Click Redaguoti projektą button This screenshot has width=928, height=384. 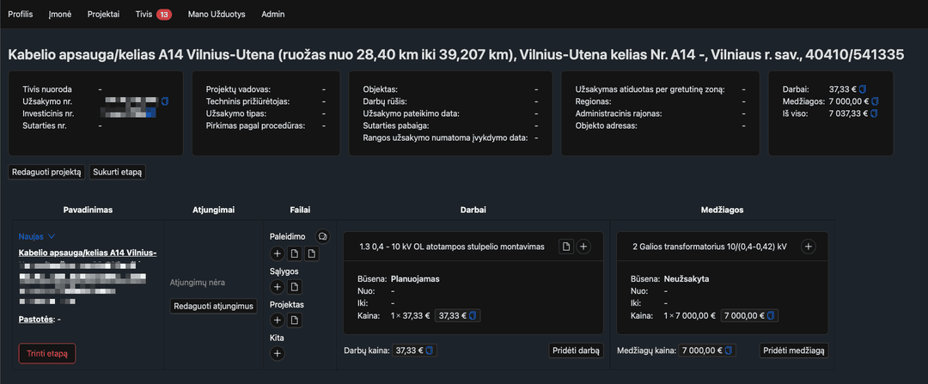(46, 172)
